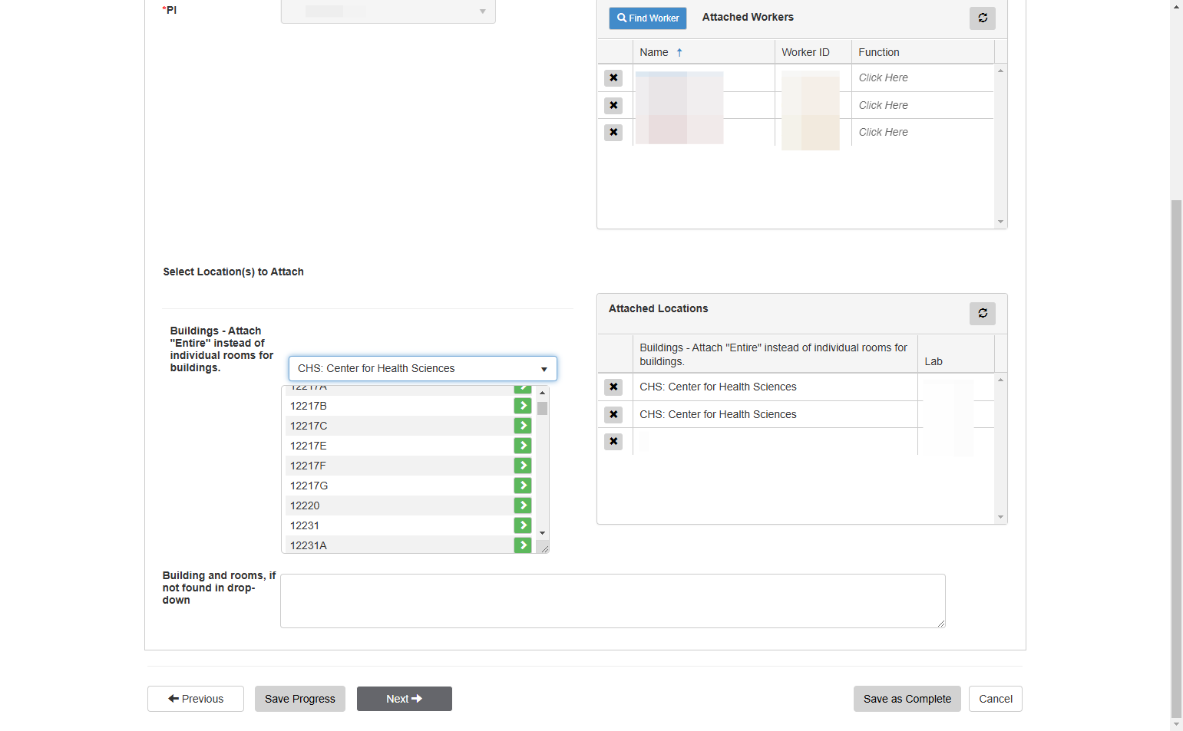Attach room 12231A with its green arrow

[x=523, y=545]
